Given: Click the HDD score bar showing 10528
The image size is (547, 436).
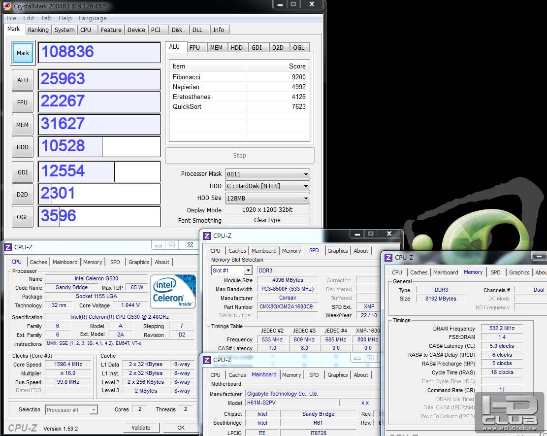Looking at the screenshot, I should coord(99,147).
